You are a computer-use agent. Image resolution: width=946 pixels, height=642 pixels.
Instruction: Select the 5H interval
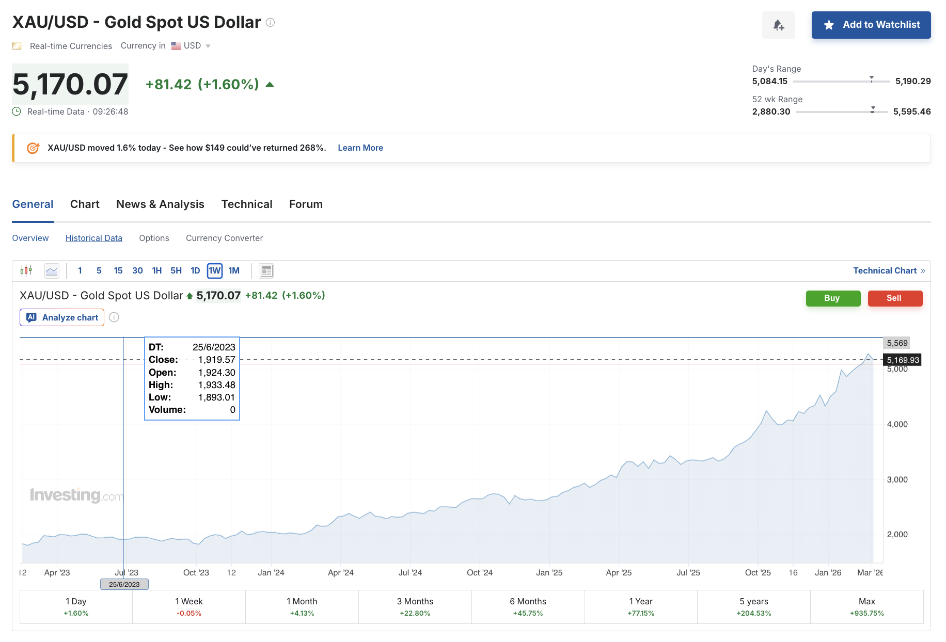(x=176, y=270)
